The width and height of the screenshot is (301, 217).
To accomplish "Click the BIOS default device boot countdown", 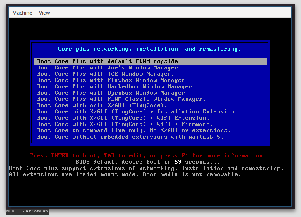I will (x=148, y=162).
